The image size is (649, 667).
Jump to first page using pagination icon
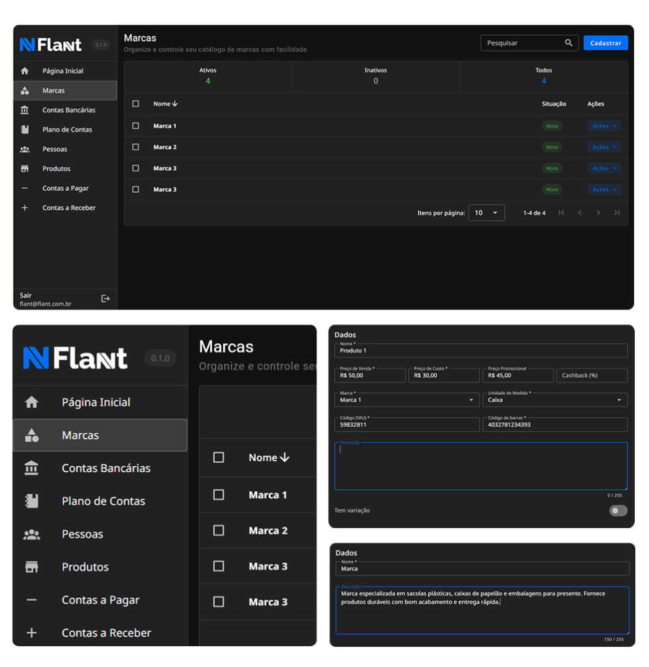561,213
